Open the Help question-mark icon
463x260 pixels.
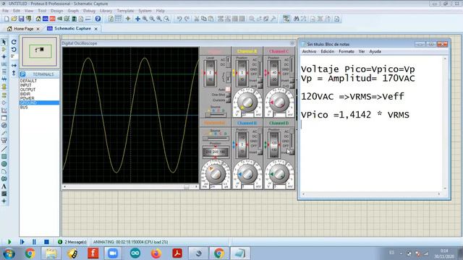tap(98, 19)
